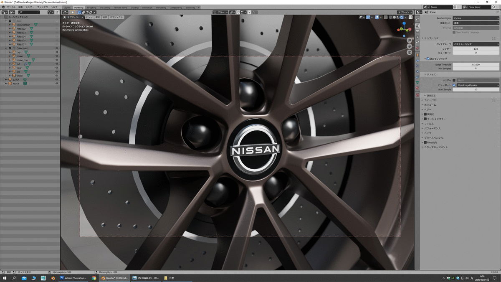The width and height of the screenshot is (501, 282).
Task: Open the Tool properties tab icon
Action: tap(417, 19)
